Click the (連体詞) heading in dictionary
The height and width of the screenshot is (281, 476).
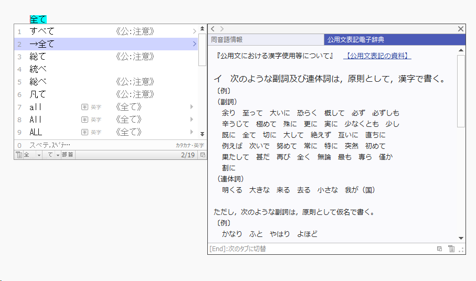(231, 179)
